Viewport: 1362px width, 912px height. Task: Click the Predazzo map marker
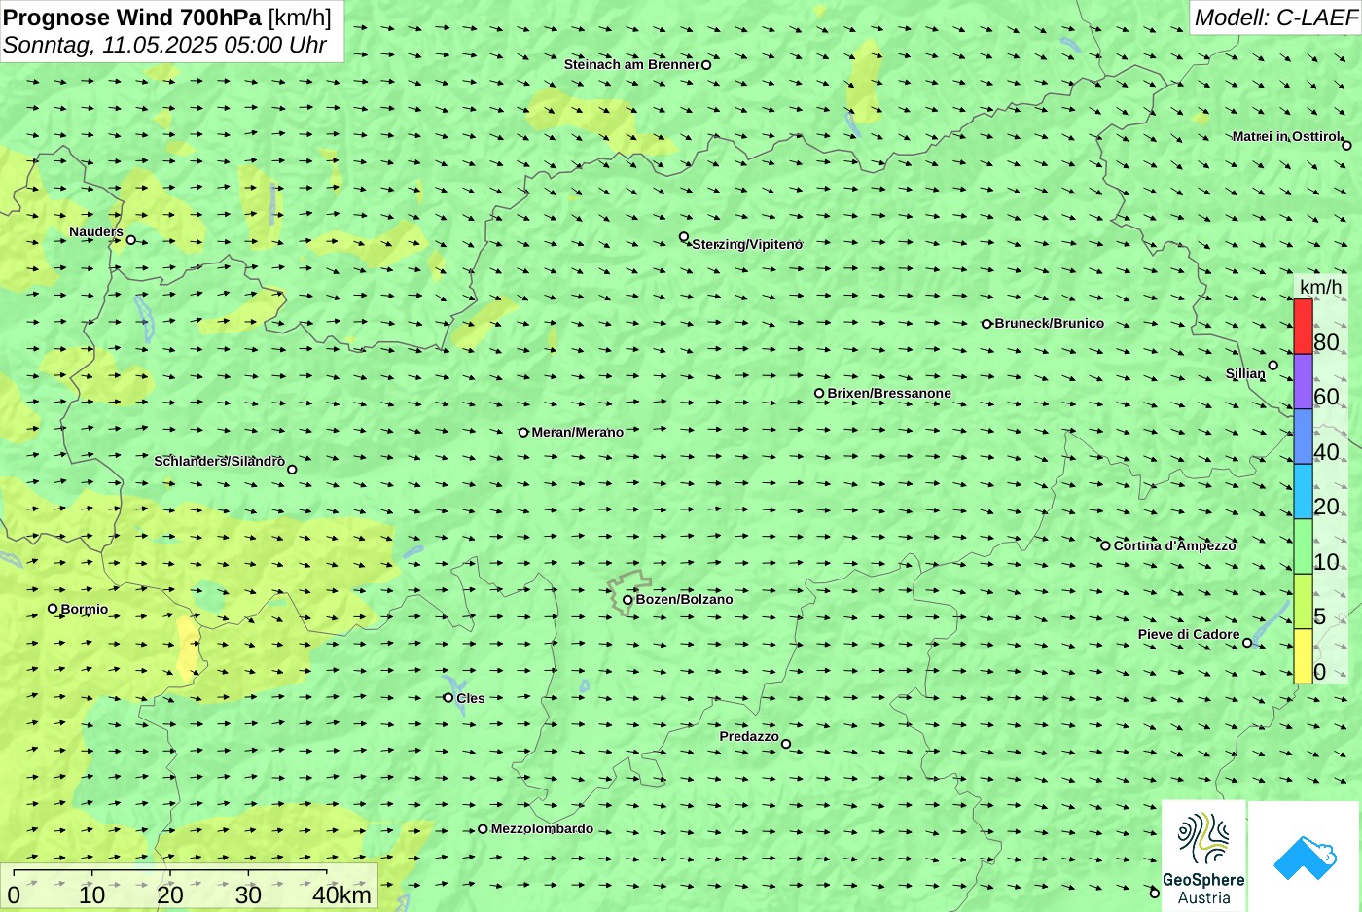[x=786, y=744]
